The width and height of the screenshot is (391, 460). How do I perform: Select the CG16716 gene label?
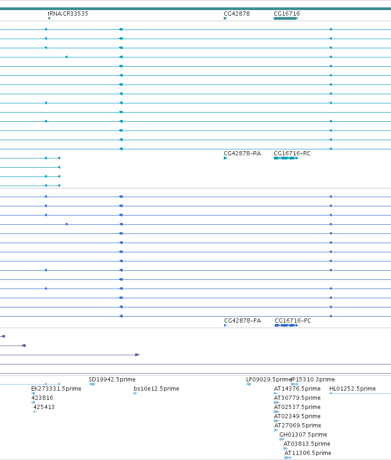(287, 13)
